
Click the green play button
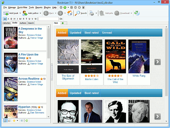pyautogui.click(x=65, y=7)
